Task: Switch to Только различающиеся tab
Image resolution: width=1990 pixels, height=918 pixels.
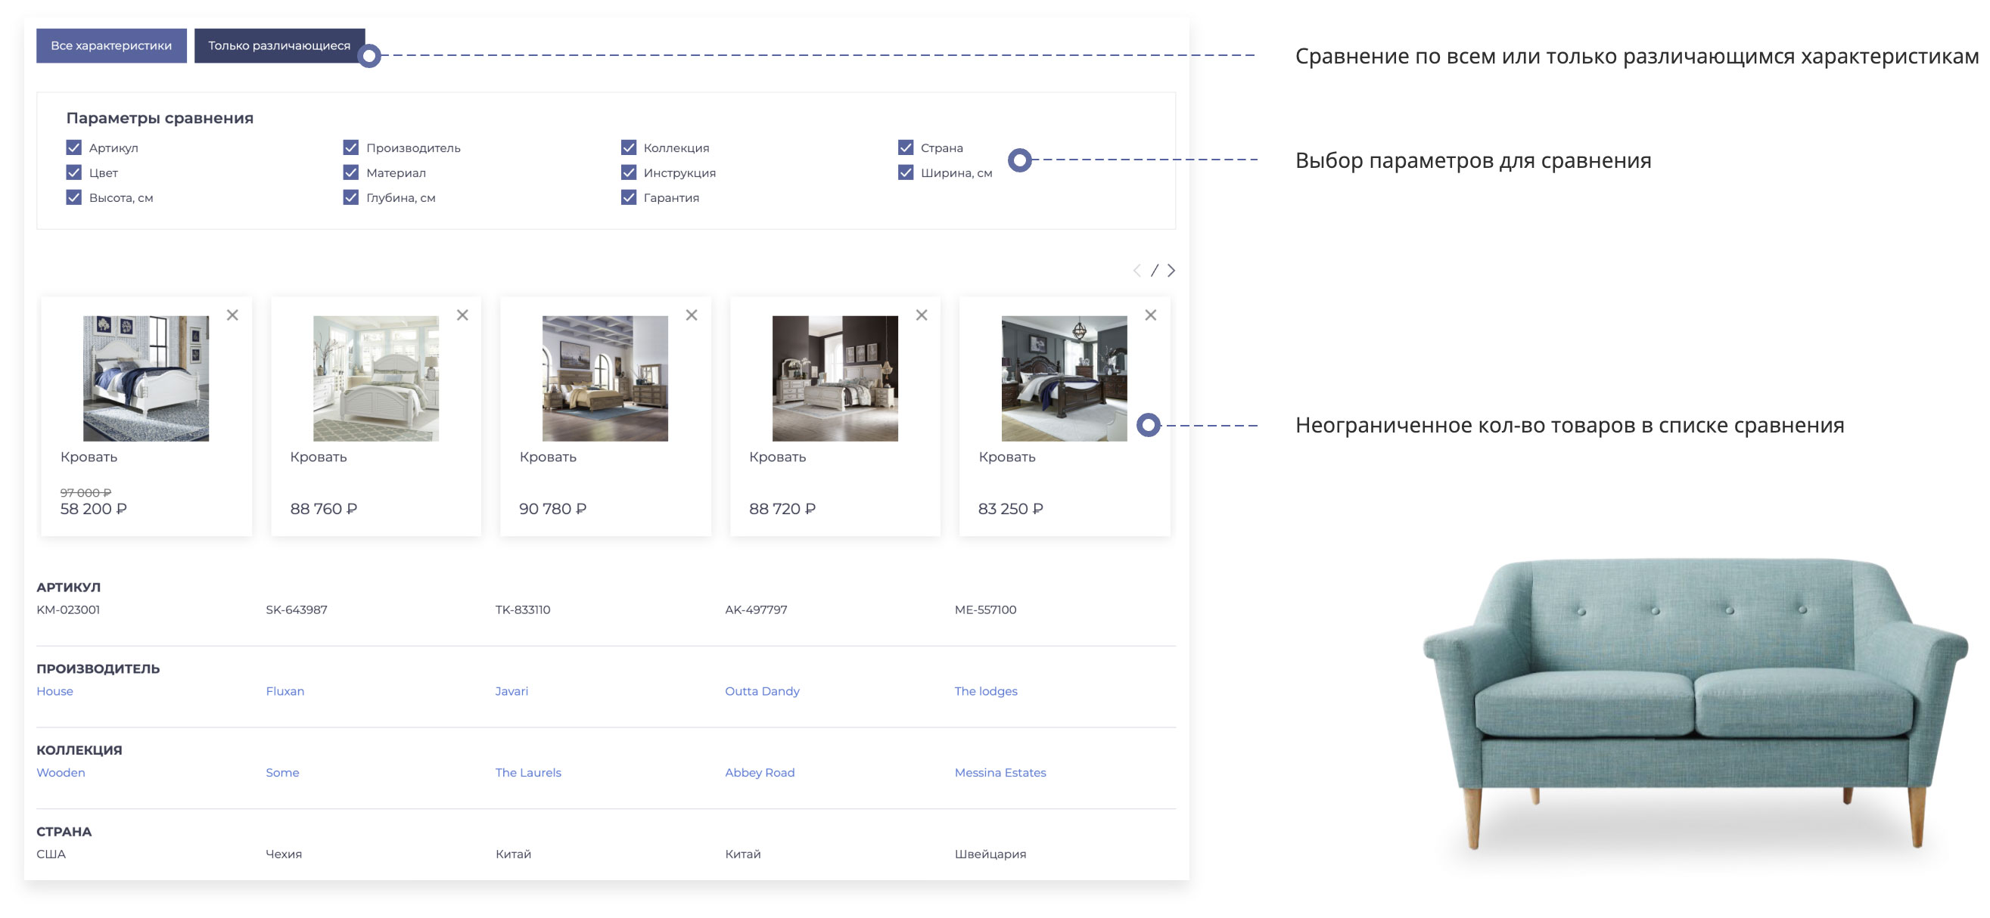Action: point(278,45)
